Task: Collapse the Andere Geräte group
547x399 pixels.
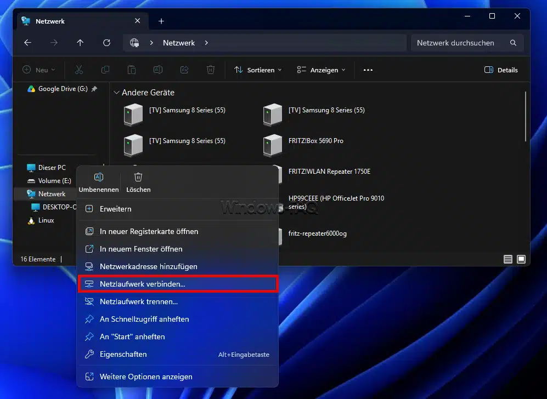Action: point(116,93)
